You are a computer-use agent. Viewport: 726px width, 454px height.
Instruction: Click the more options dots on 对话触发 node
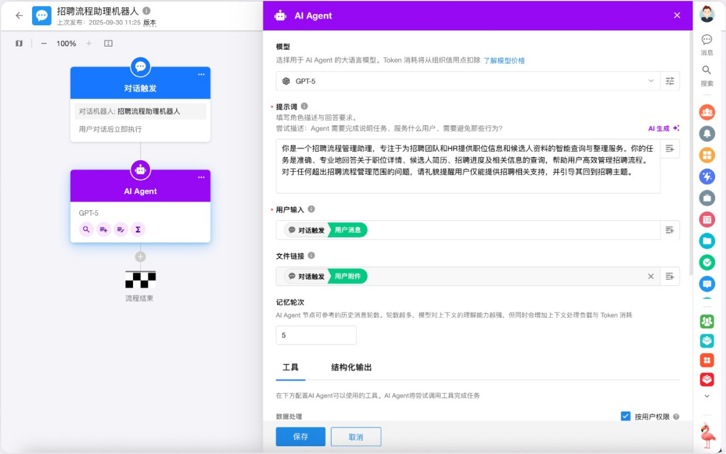[x=201, y=73]
